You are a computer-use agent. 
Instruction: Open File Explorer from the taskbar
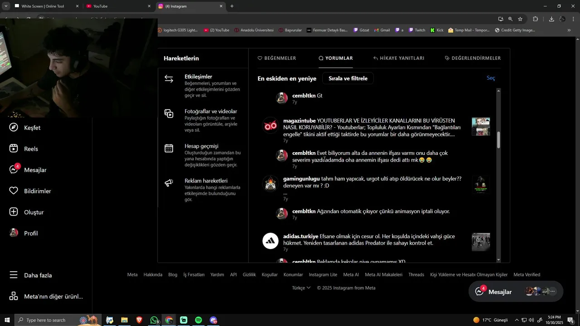tap(124, 320)
